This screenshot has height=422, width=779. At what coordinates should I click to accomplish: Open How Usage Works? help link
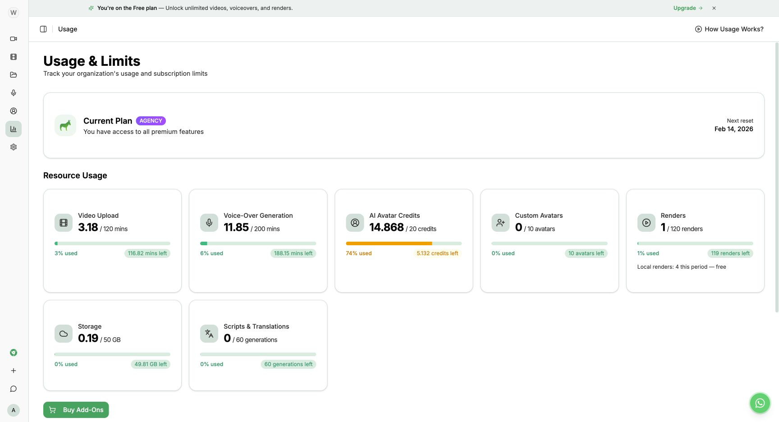(729, 29)
